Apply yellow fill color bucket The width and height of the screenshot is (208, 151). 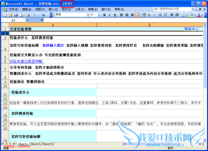click(191, 15)
